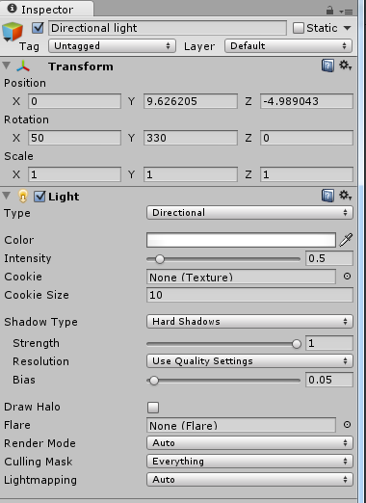
Task: Open the Flare object picker circle
Action: click(x=347, y=425)
